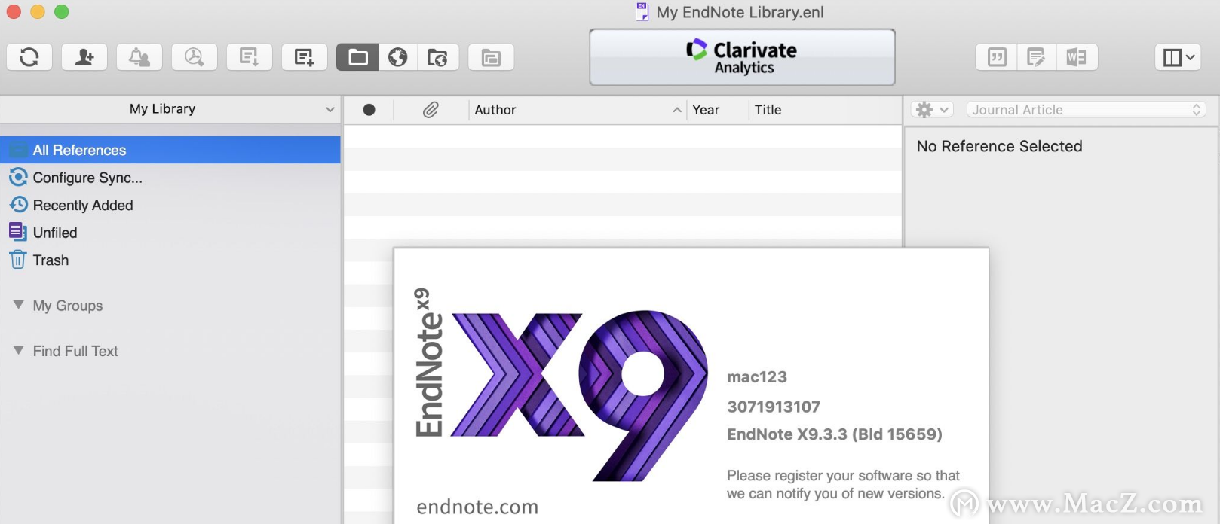Open the panel layout dropdown
This screenshot has width=1220, height=524.
[x=1178, y=57]
